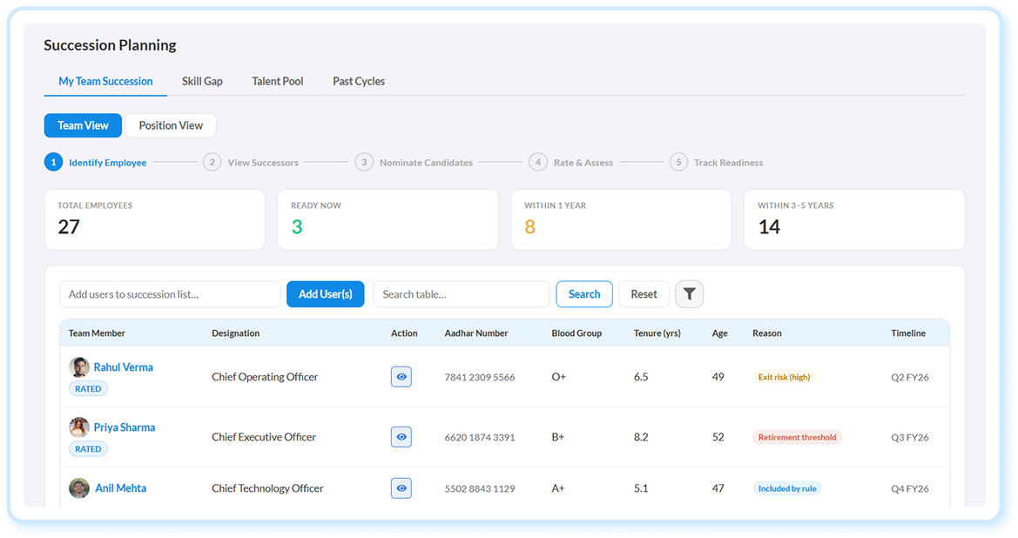
Task: Click the Ready Now card
Action: (388, 219)
